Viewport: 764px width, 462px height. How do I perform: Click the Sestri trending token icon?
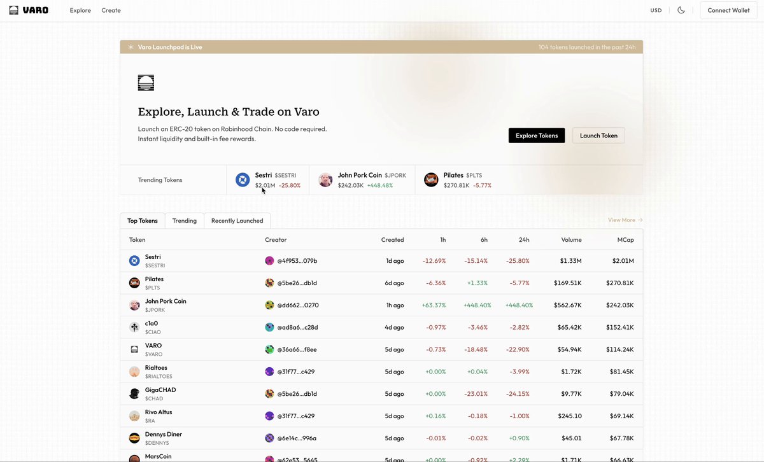[243, 180]
